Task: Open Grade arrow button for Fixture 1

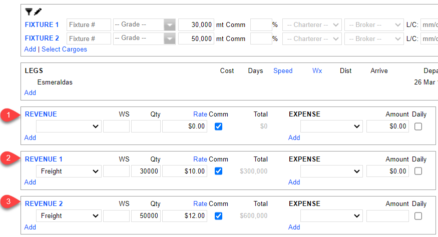Action: click(170, 24)
